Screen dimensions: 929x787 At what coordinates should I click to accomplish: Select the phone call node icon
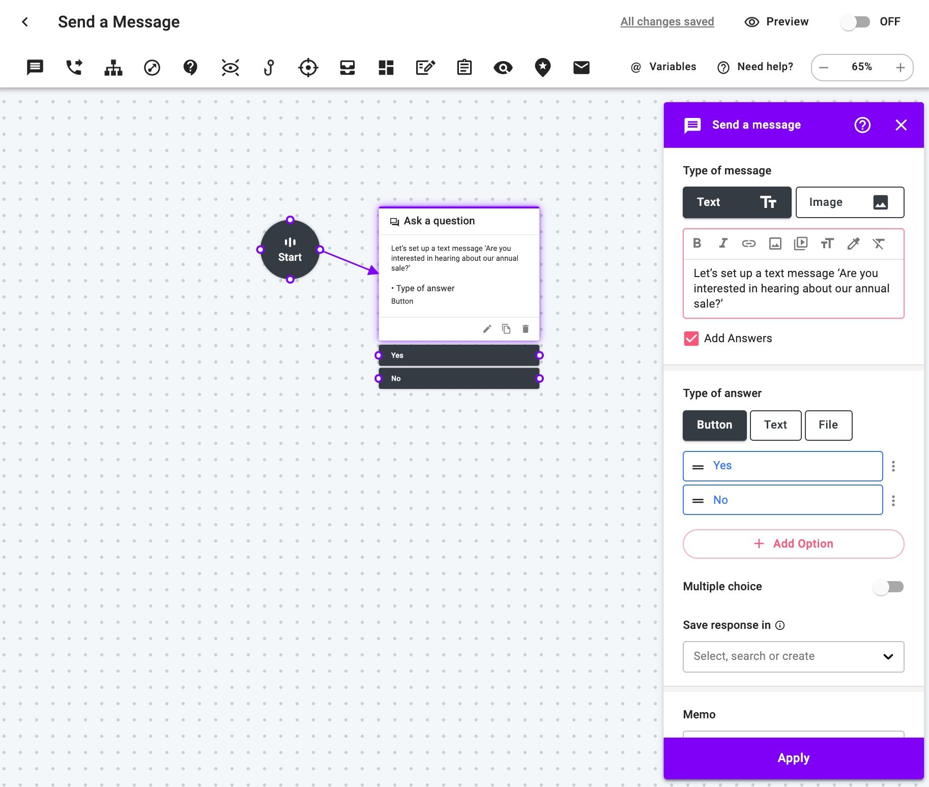coord(74,67)
